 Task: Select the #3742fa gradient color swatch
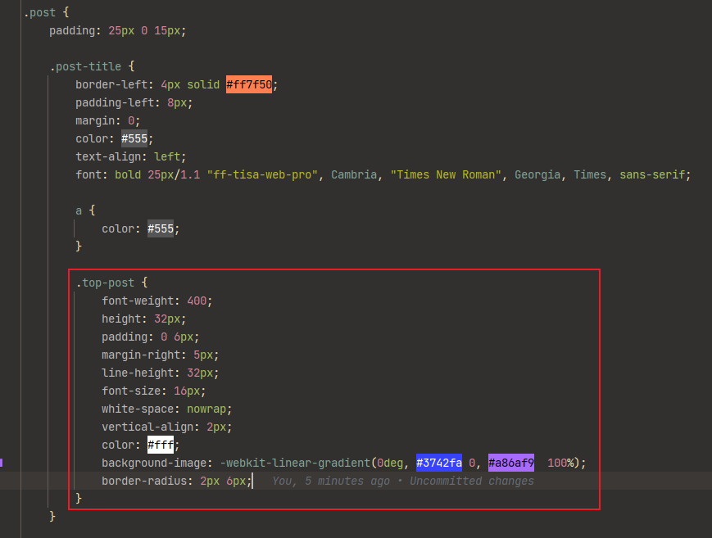439,463
